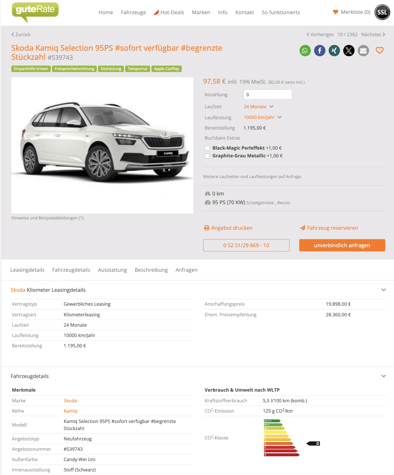Image resolution: width=394 pixels, height=475 pixels.
Task: Switch to the Ausstattung tab
Action: [x=113, y=270]
